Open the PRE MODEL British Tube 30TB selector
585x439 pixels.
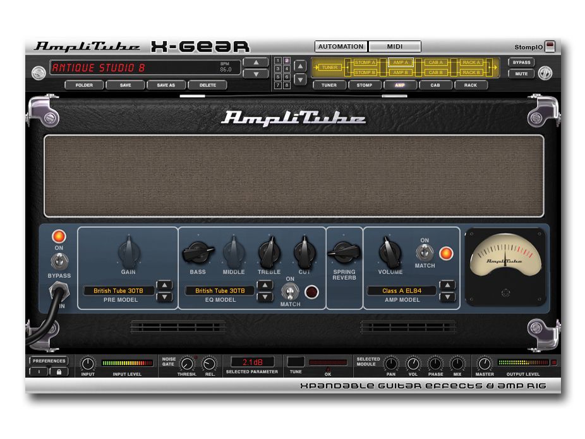(118, 291)
